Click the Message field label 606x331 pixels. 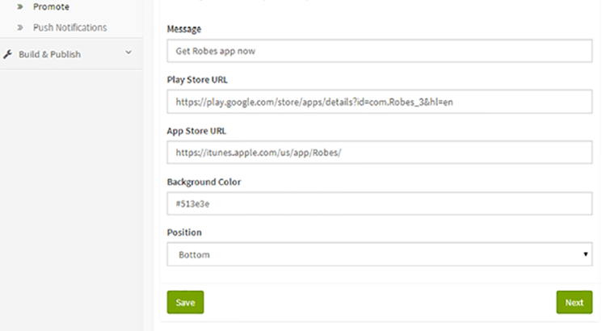point(184,29)
